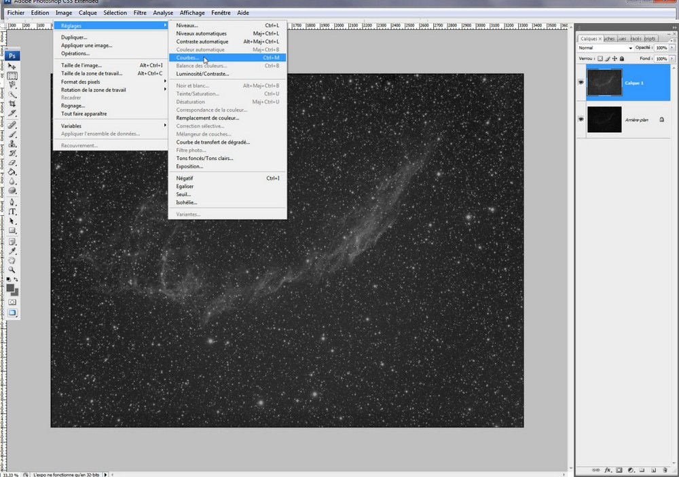Select the Path Selection tool
Screen dimensions: 679x477
[x=12, y=221]
